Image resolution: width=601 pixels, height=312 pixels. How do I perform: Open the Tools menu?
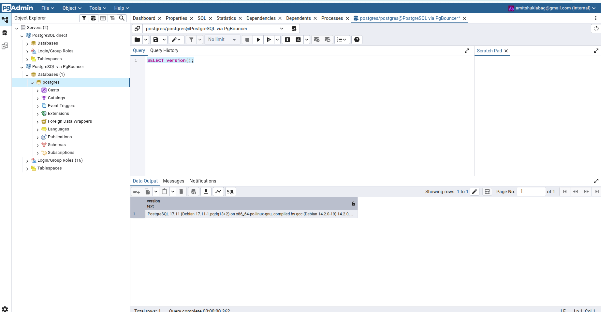pos(98,8)
